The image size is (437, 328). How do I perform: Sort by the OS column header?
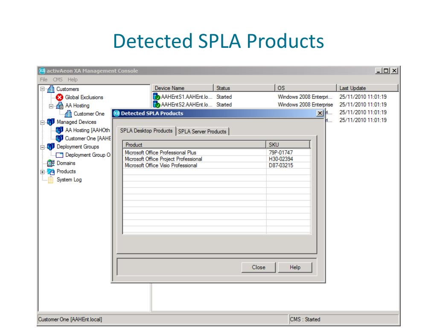(306, 88)
